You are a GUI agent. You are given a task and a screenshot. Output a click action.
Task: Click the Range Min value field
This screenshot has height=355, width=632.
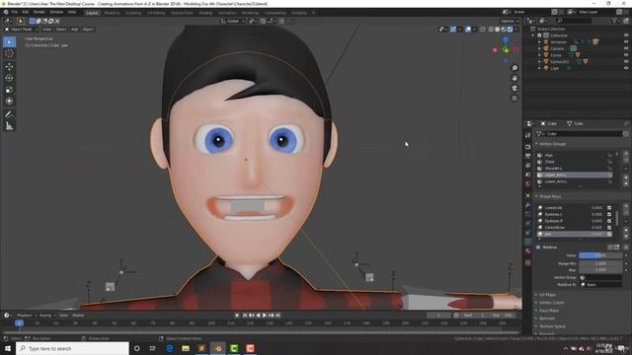pyautogui.click(x=600, y=263)
